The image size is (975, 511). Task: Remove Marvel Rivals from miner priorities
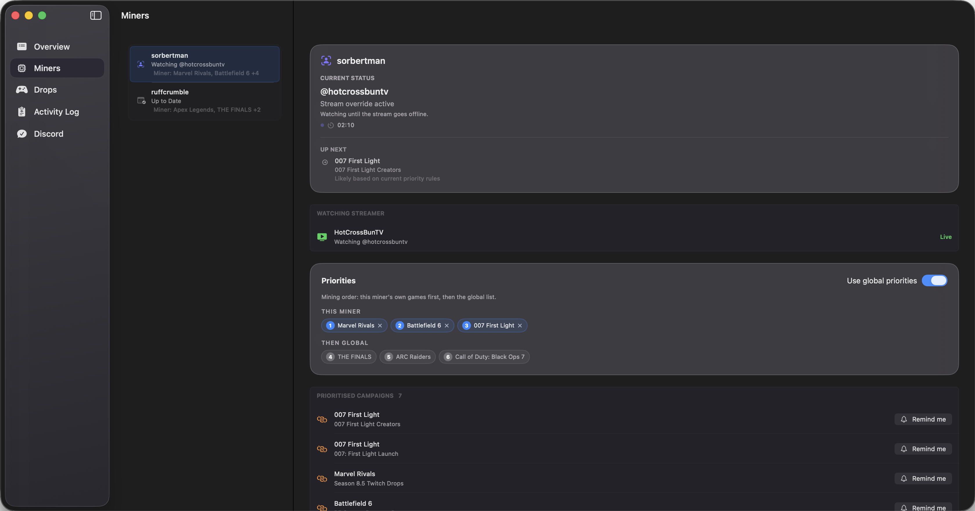380,325
